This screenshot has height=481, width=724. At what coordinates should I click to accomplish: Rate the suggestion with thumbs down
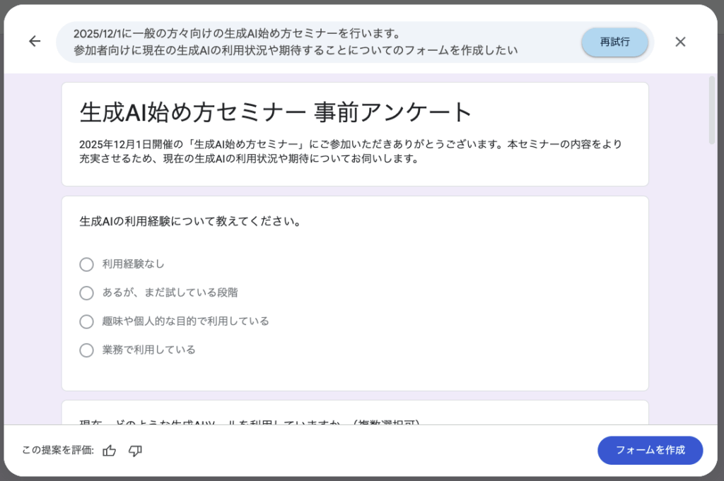tap(135, 451)
